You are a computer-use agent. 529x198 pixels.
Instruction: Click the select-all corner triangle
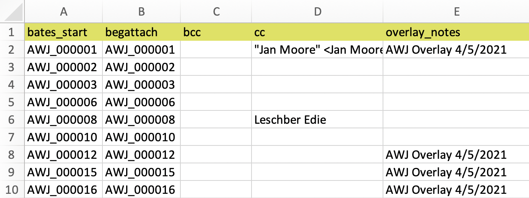click(12, 11)
